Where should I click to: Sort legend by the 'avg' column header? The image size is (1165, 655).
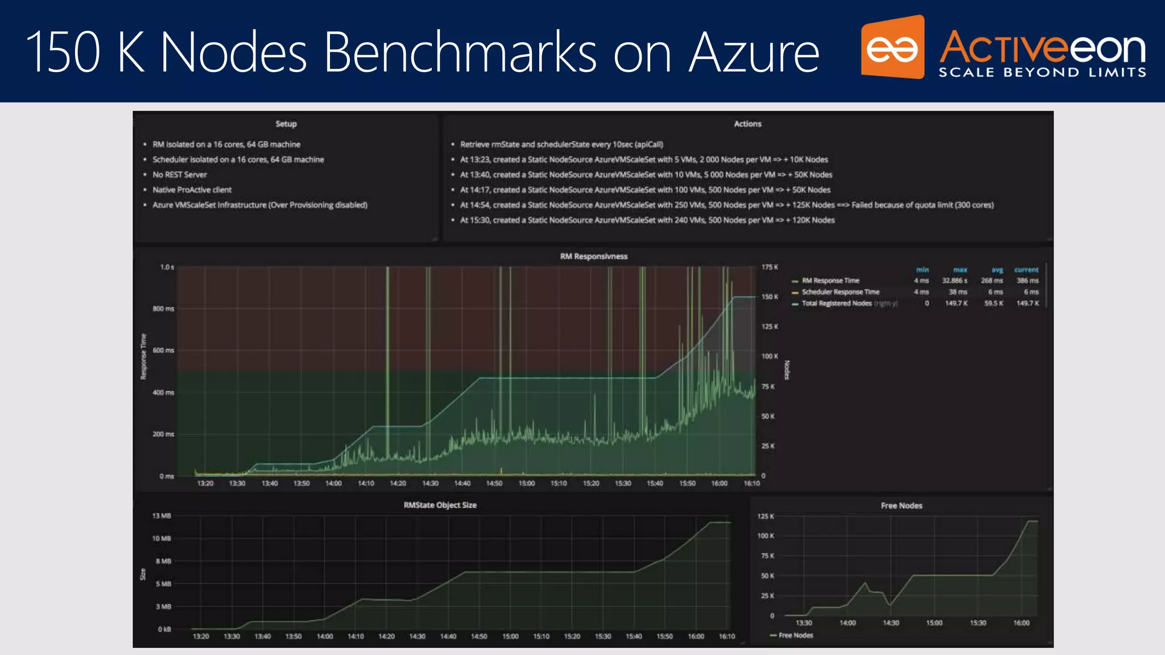point(997,270)
